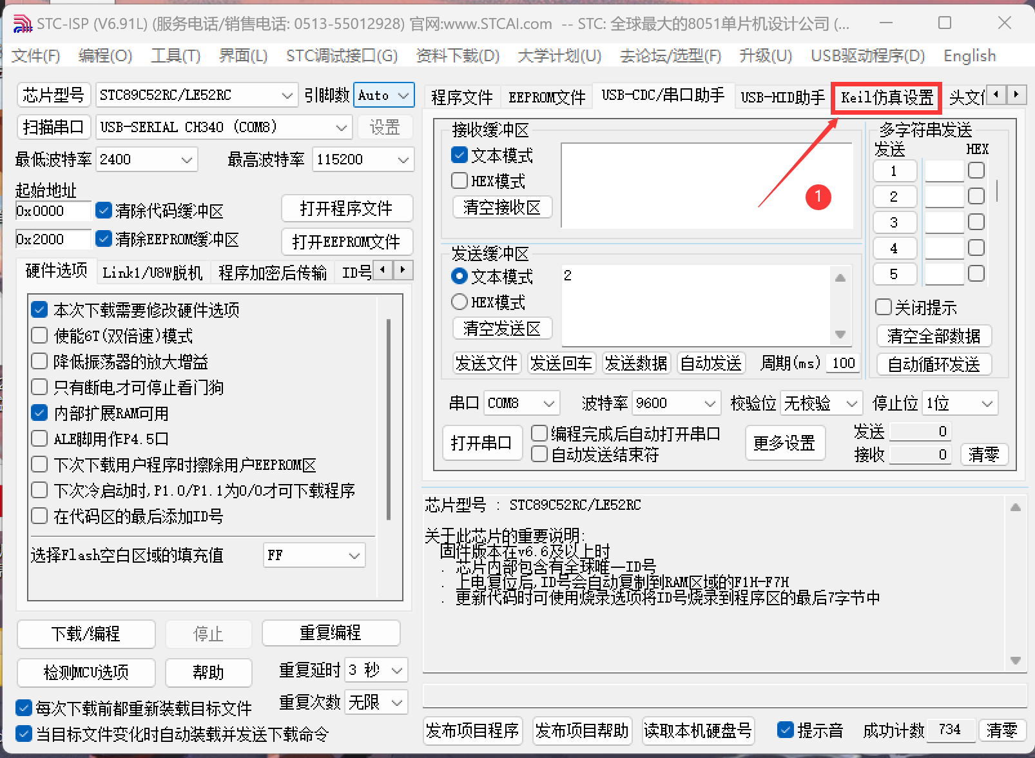Click the right arrow to reveal more tabs
This screenshot has height=758, width=1035.
click(x=1016, y=95)
